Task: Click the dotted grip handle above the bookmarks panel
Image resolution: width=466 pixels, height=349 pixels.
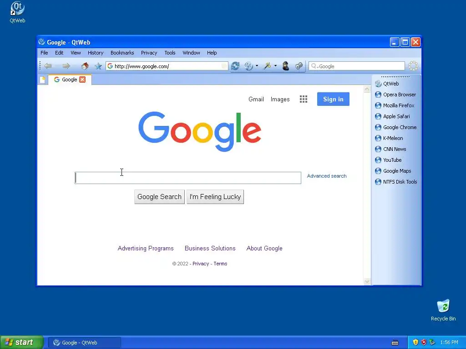Action: (x=395, y=77)
